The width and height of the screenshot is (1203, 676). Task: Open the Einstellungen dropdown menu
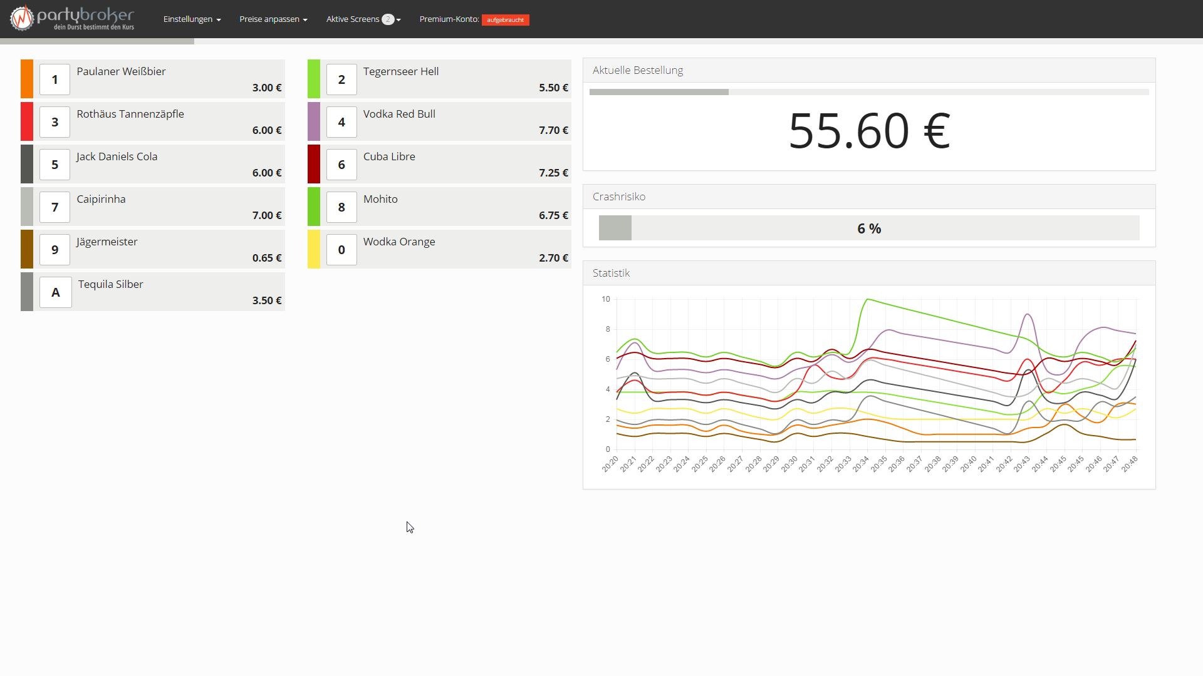click(x=192, y=19)
